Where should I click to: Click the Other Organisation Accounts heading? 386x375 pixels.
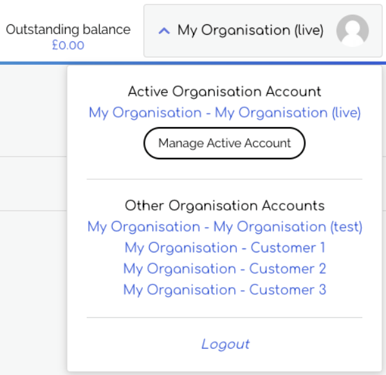225,205
